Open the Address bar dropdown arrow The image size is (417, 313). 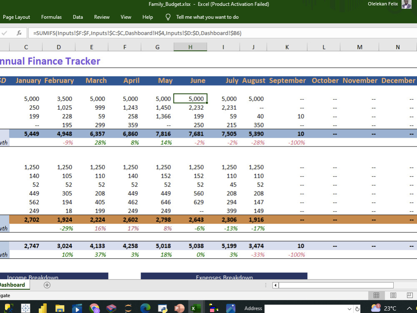click(349, 309)
